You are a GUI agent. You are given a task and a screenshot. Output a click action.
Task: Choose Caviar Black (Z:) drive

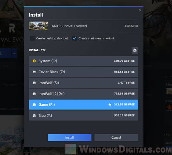click(83, 72)
